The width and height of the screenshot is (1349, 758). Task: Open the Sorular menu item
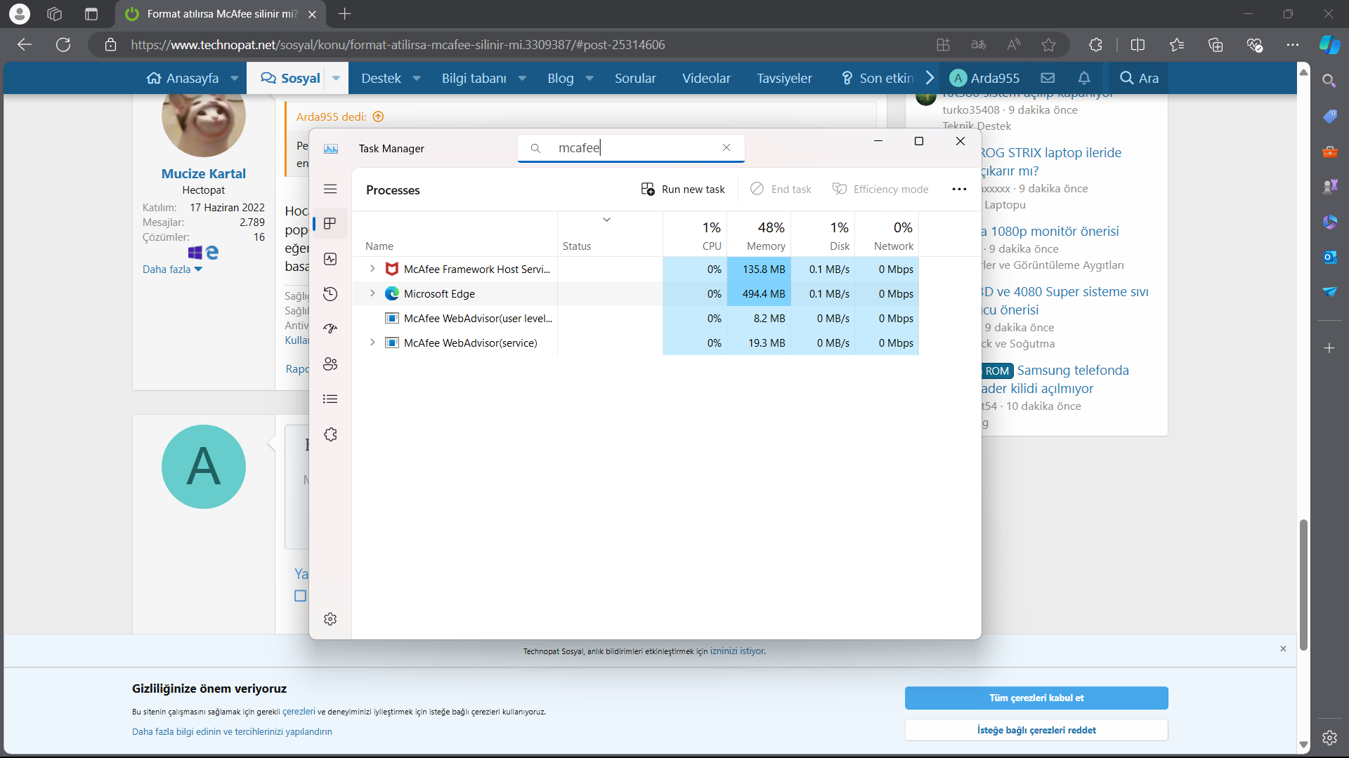634,79
